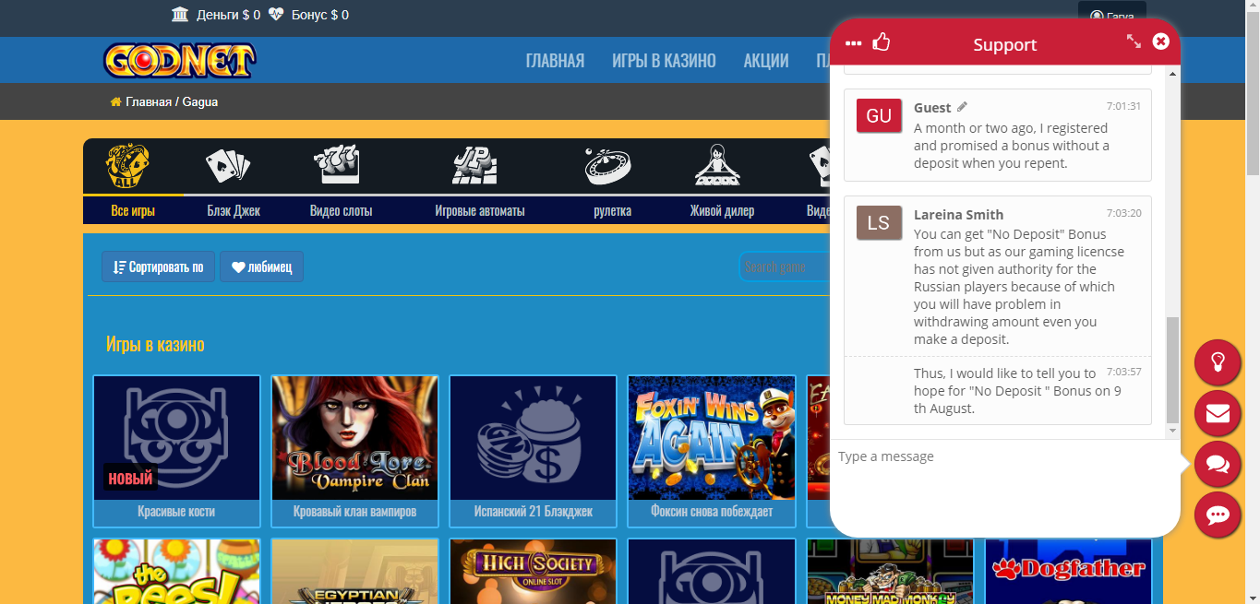The height and width of the screenshot is (604, 1260).
Task: Click the Type a message box
Action: click(x=1005, y=486)
